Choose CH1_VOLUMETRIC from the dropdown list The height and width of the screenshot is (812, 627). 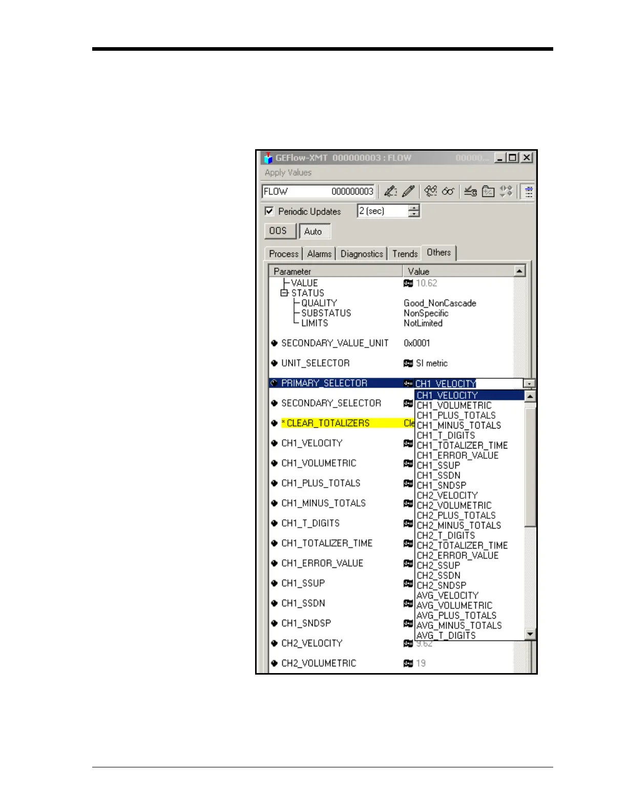(454, 405)
